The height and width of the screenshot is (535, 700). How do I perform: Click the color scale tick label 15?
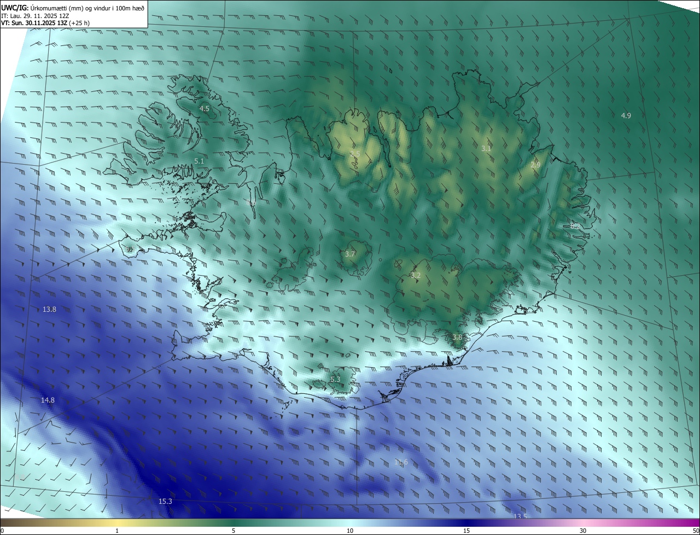tap(466, 531)
